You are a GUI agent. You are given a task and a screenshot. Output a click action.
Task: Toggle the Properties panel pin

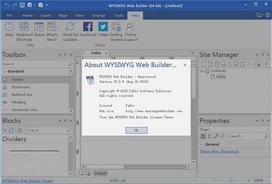(262, 121)
